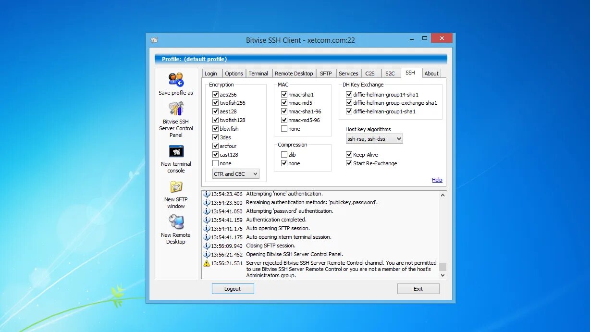Start New Remote Desktop icon
The width and height of the screenshot is (590, 332).
pos(176,222)
